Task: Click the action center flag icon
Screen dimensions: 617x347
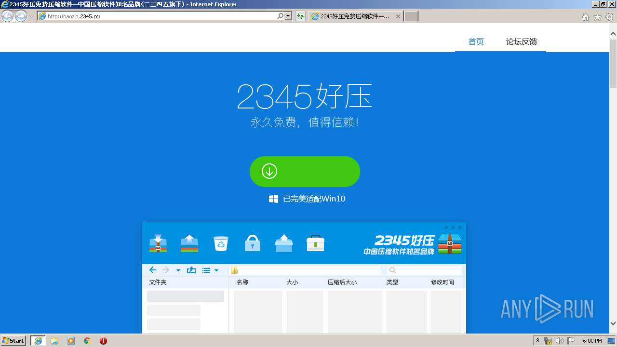Action: click(572, 341)
